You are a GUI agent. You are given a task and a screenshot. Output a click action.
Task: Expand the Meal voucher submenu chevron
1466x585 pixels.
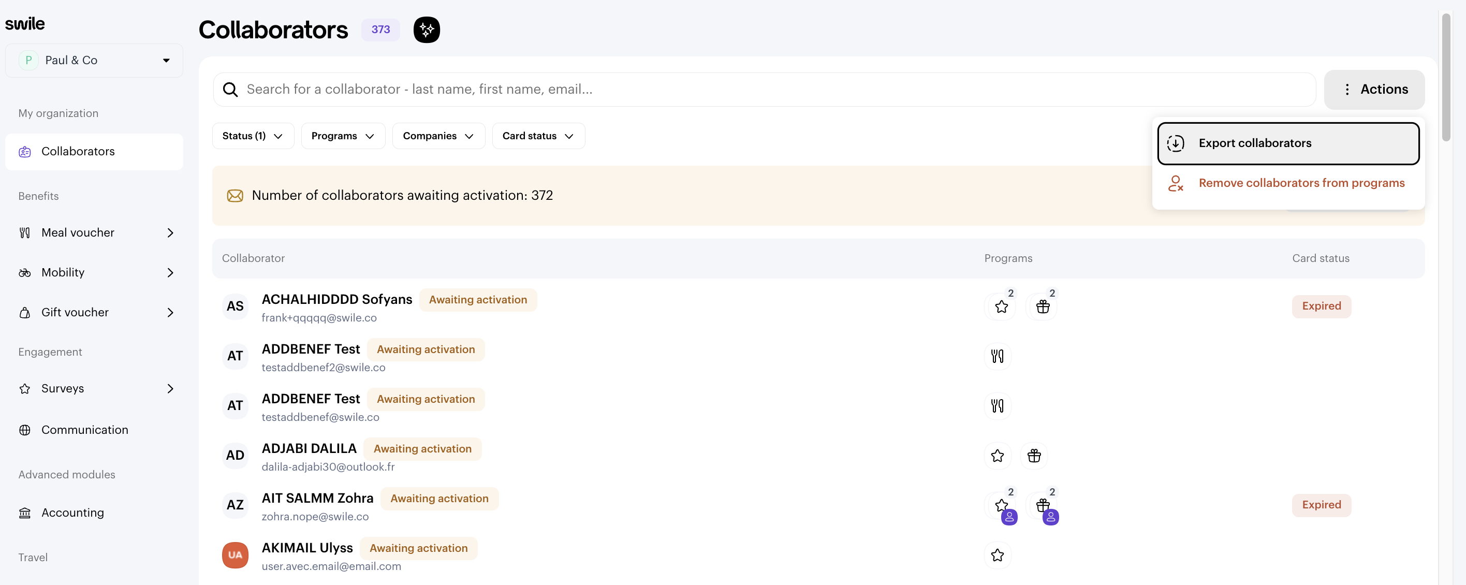click(170, 233)
